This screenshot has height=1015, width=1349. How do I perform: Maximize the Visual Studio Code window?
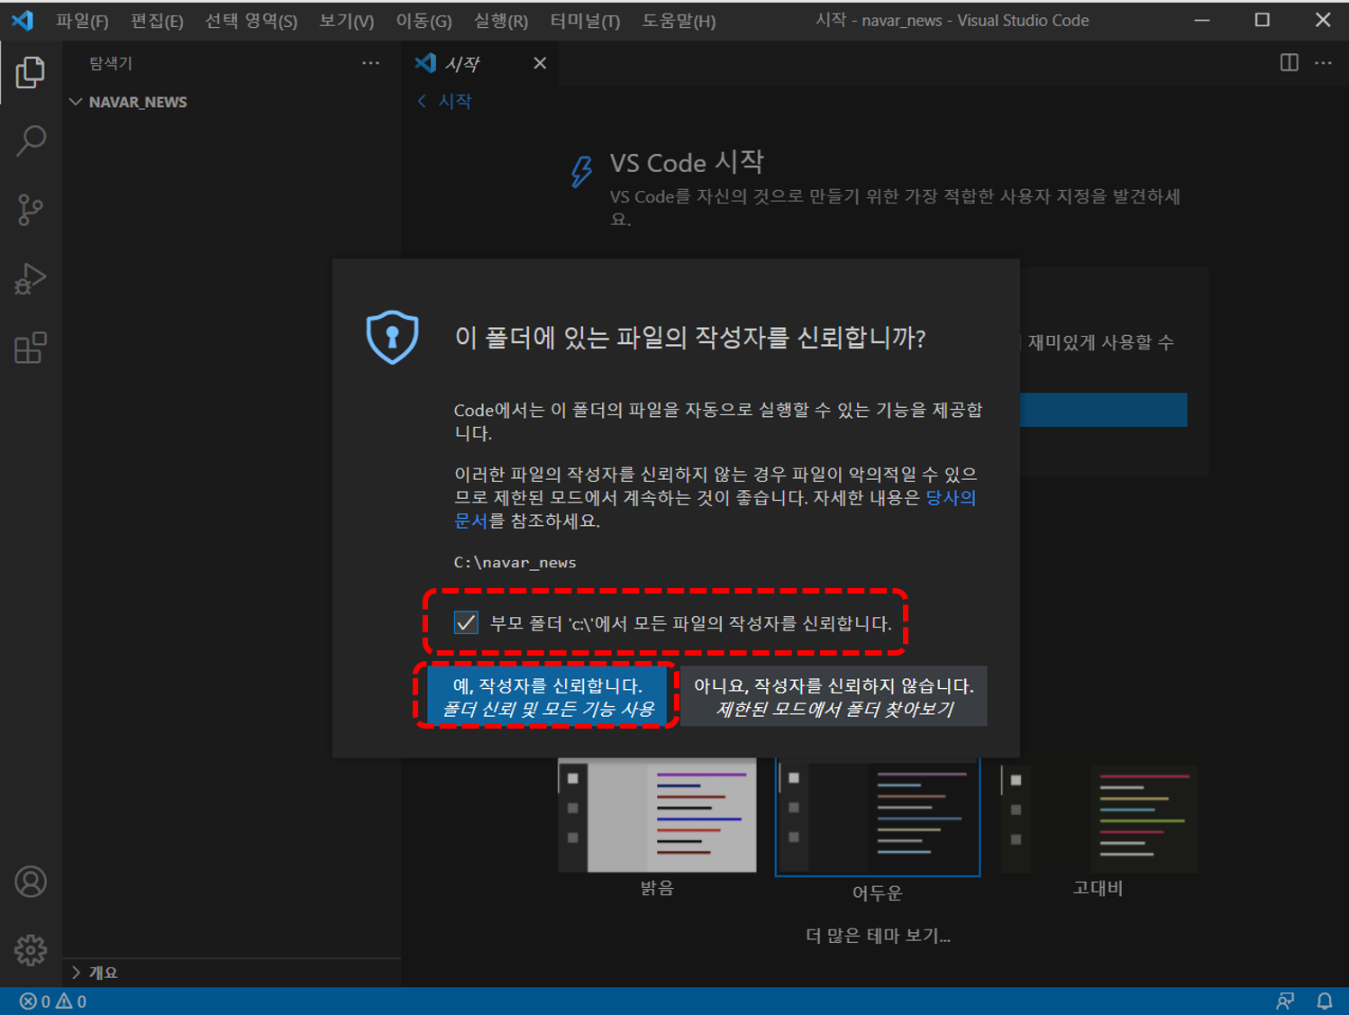coord(1262,20)
